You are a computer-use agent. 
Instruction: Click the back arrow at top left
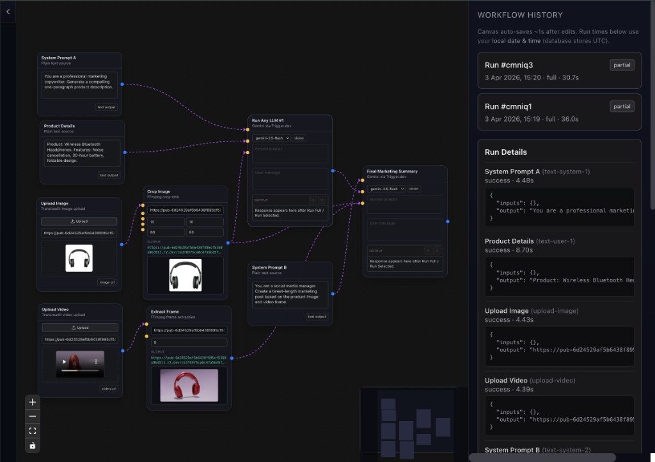click(8, 12)
